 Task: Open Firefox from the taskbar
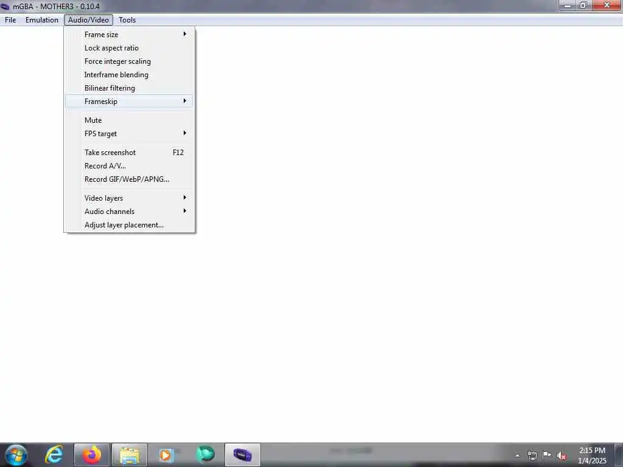click(92, 455)
